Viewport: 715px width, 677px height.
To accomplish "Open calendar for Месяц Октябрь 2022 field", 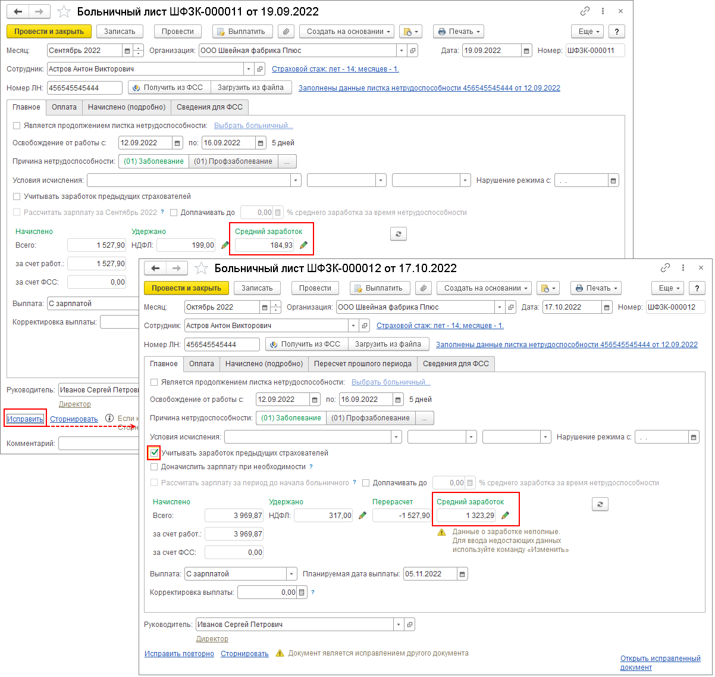I will coord(265,307).
